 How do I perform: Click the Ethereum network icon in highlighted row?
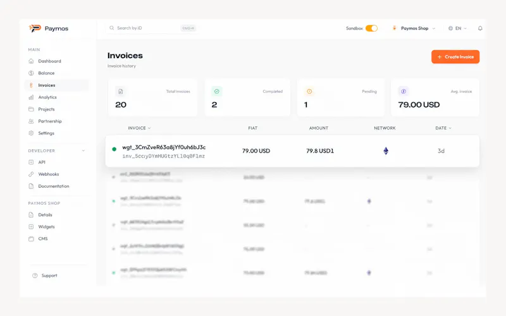coord(386,151)
